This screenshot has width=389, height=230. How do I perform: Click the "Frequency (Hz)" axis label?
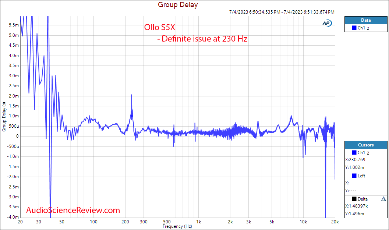pyautogui.click(x=177, y=226)
